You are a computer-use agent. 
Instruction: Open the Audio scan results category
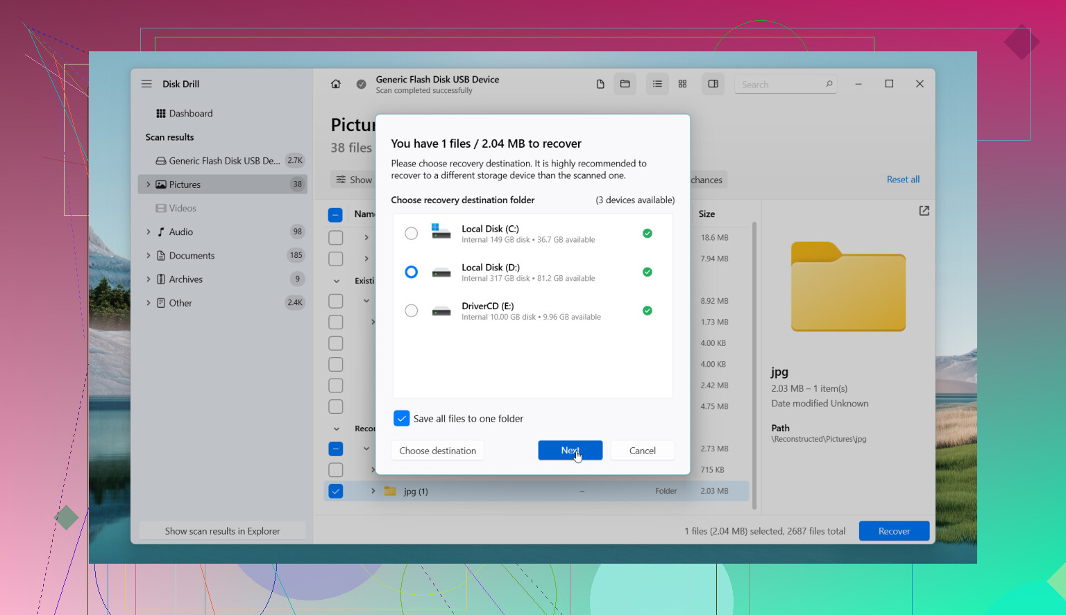(x=223, y=232)
